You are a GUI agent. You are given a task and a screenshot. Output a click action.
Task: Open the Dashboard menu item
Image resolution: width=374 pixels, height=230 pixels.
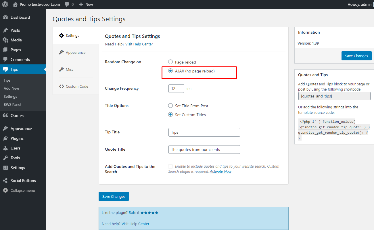click(23, 17)
